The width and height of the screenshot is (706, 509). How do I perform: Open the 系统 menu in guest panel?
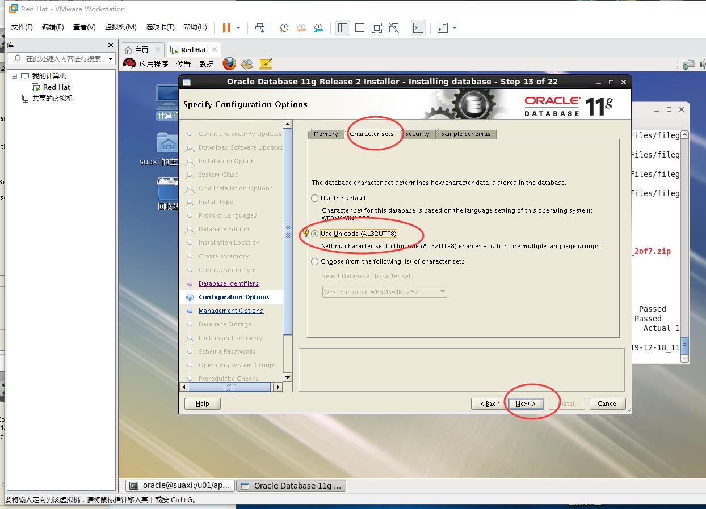pyautogui.click(x=207, y=64)
